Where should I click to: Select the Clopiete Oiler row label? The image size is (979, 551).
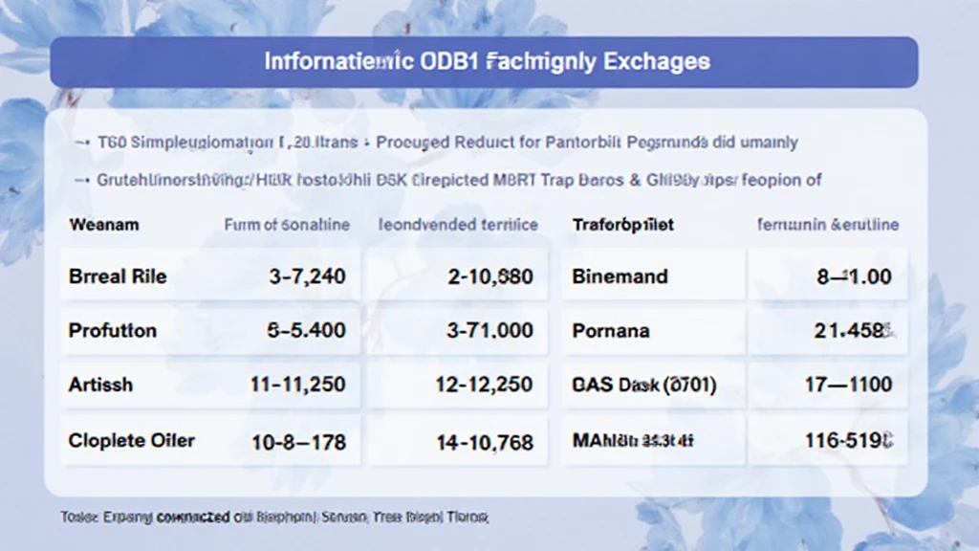tap(132, 441)
